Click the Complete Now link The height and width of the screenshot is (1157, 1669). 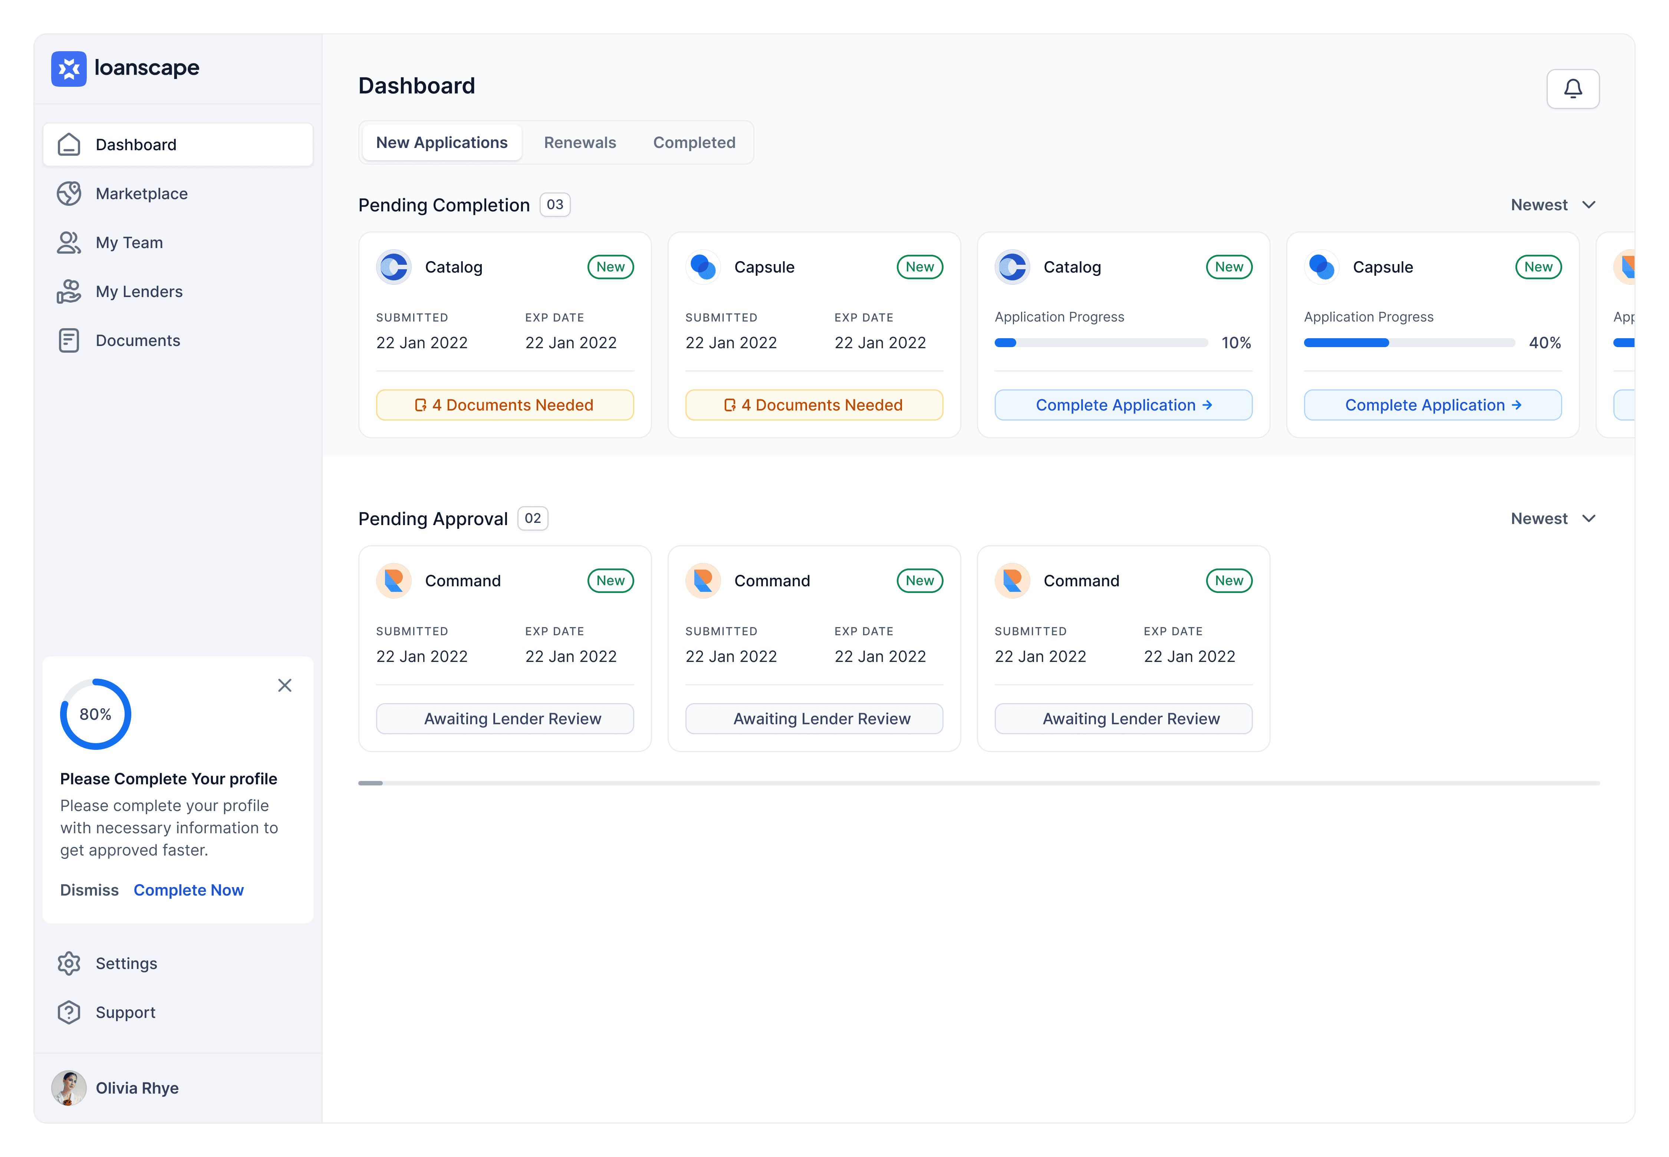(188, 890)
